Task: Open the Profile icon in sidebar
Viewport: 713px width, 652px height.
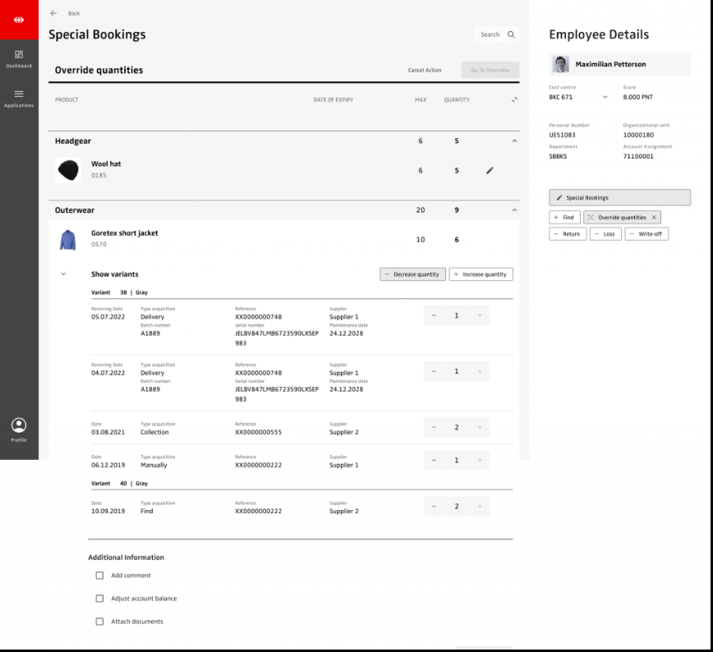Action: tap(19, 425)
